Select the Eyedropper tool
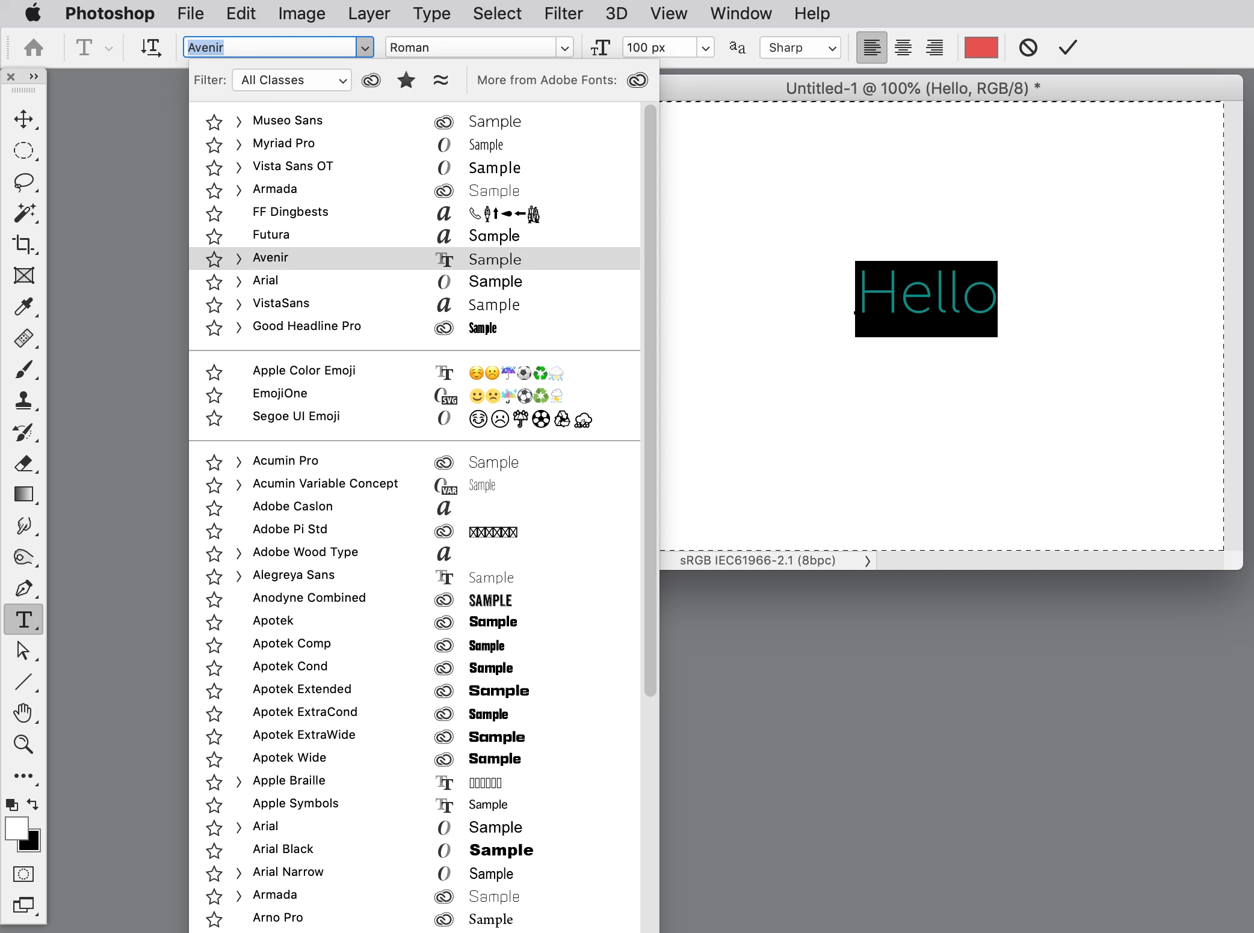 pyautogui.click(x=23, y=307)
